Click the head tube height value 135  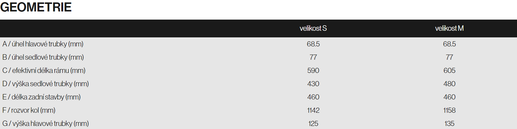pyautogui.click(x=449, y=124)
